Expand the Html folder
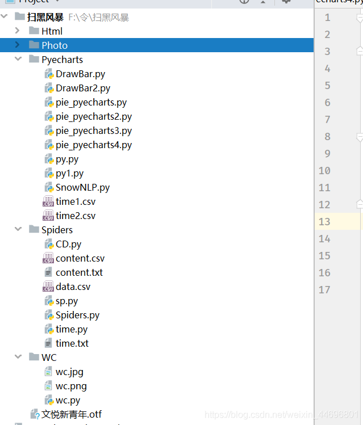 tap(18, 31)
